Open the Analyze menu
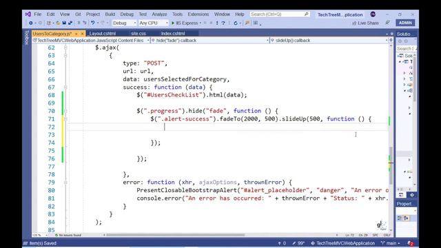This screenshot has height=248, width=441. (159, 14)
